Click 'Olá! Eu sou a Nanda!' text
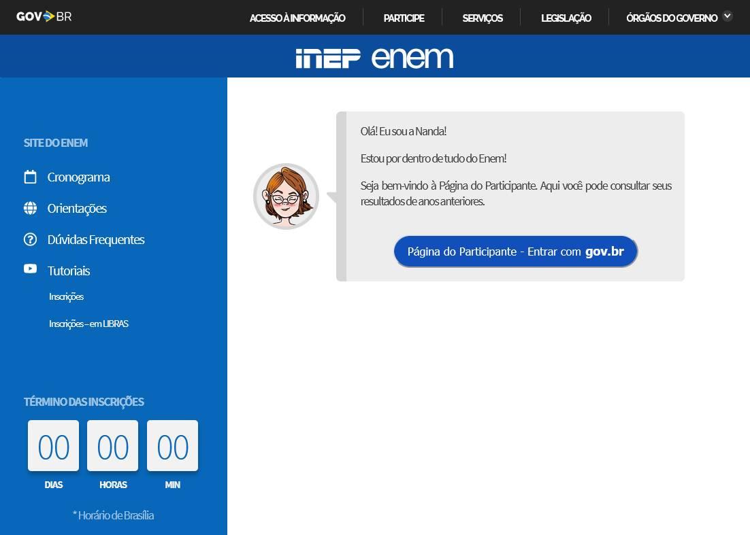The image size is (750, 535). pyautogui.click(x=404, y=131)
